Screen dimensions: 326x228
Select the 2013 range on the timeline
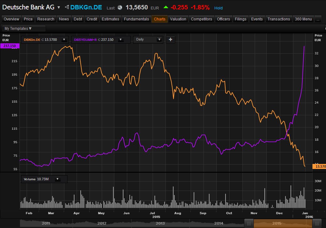tap(160, 223)
